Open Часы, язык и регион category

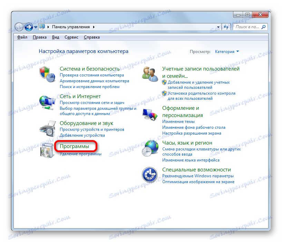point(187,143)
